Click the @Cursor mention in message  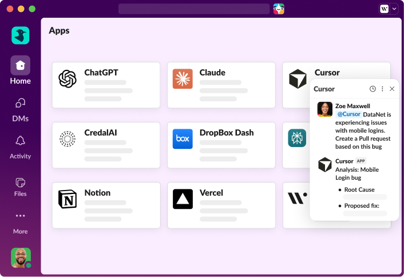tap(348, 114)
